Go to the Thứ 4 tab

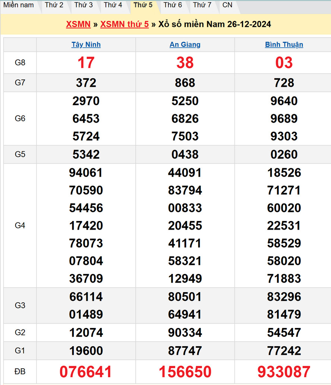[x=113, y=5]
